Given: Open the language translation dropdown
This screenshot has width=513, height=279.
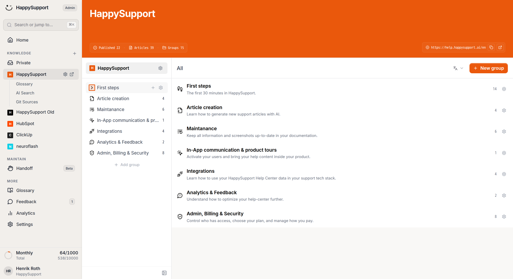Looking at the screenshot, I should coord(458,68).
